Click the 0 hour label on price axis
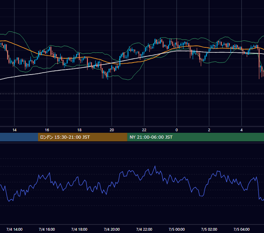 click(177, 130)
